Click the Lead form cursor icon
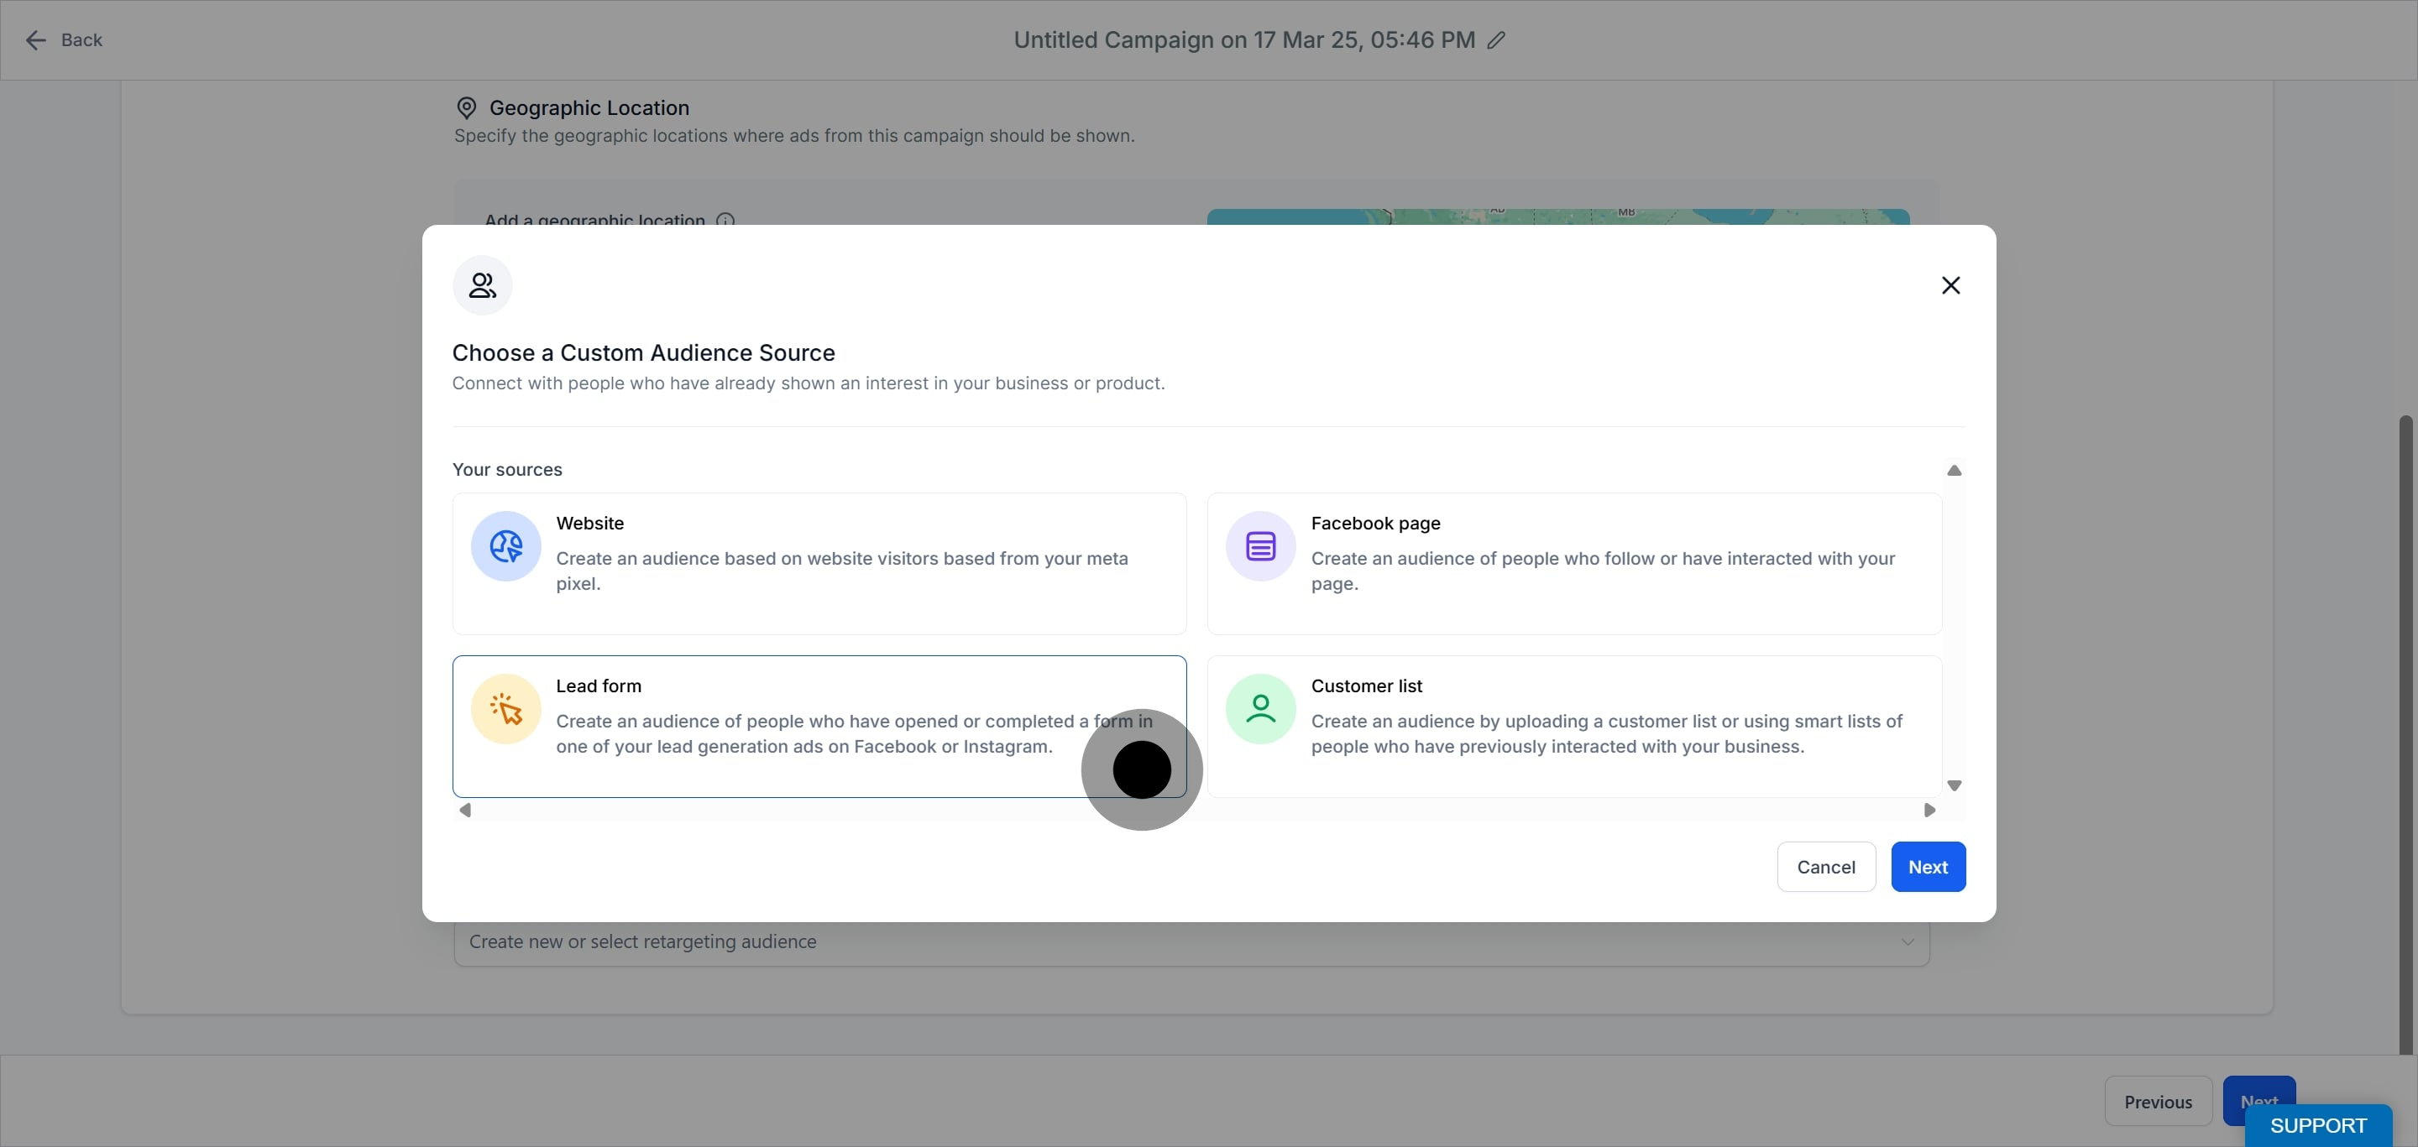 [506, 709]
